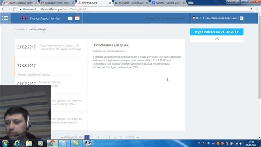Select pagination page 2
The image size is (261, 147).
(x=93, y=138)
